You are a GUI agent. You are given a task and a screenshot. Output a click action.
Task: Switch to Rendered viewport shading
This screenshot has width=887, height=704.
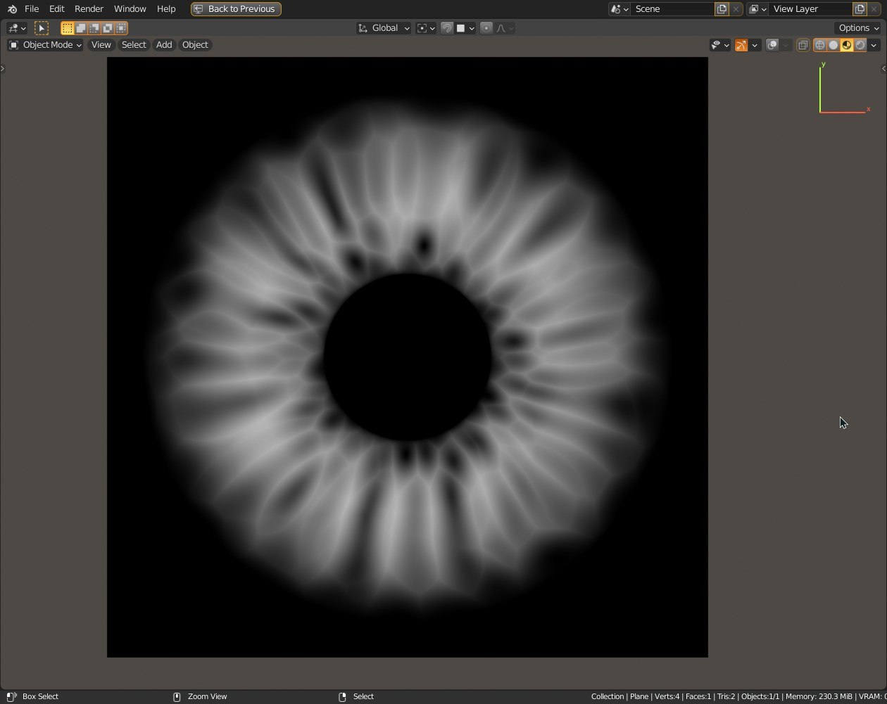(860, 45)
